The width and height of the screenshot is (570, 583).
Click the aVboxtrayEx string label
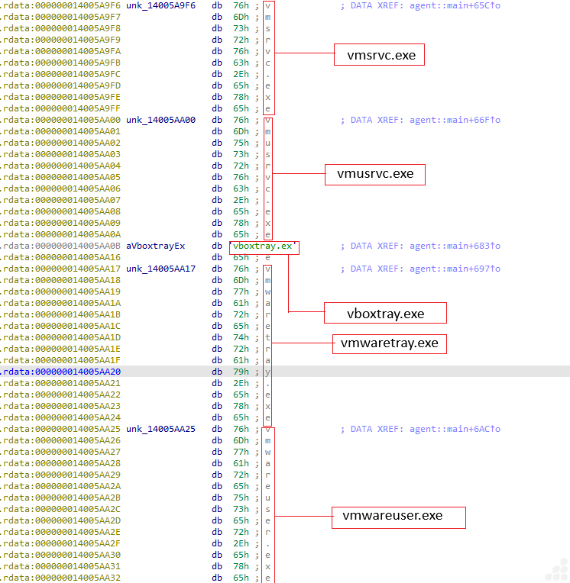click(155, 246)
